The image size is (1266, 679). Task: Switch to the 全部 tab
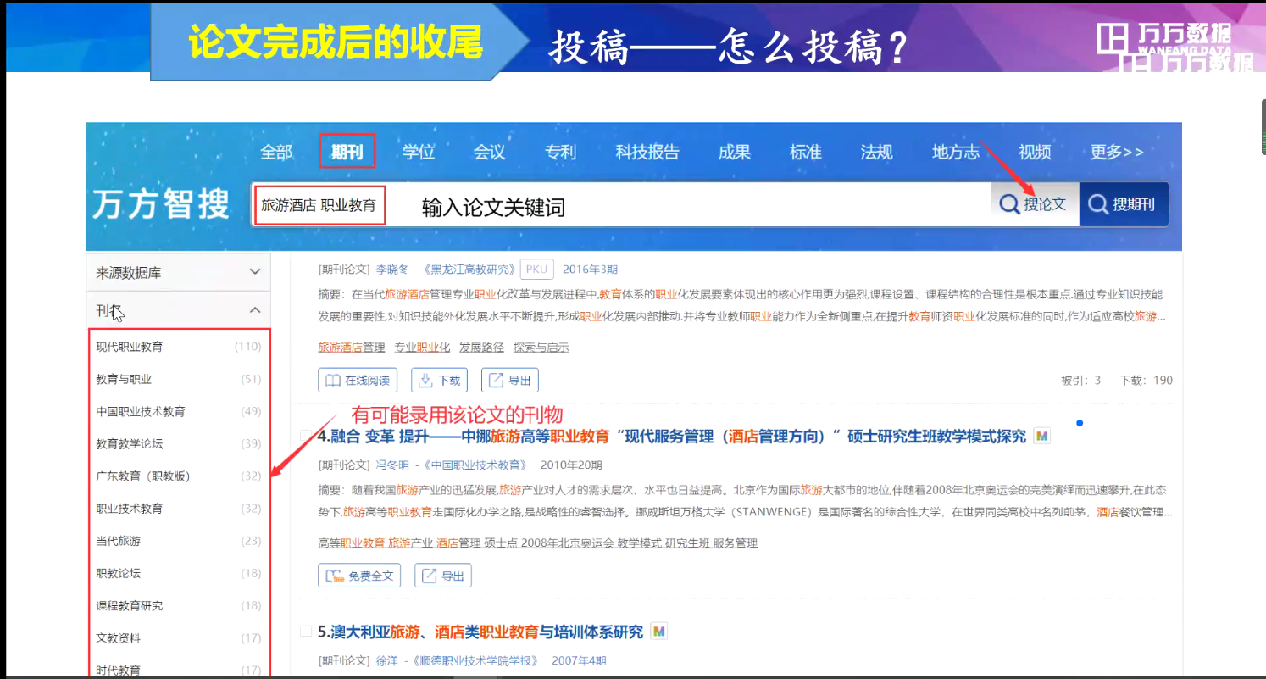pos(276,152)
